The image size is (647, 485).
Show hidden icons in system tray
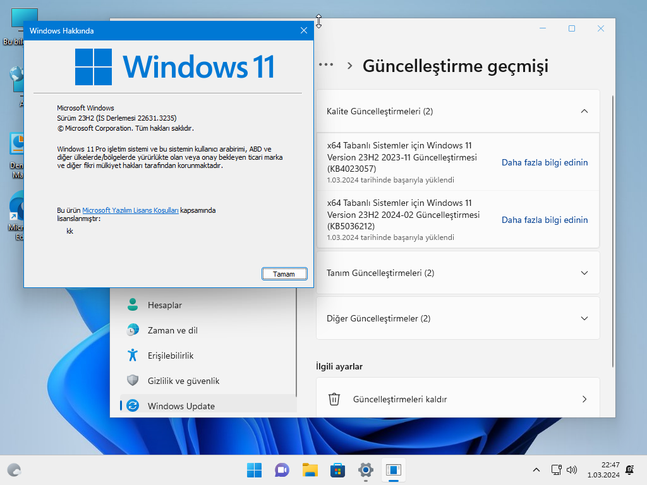pos(536,470)
